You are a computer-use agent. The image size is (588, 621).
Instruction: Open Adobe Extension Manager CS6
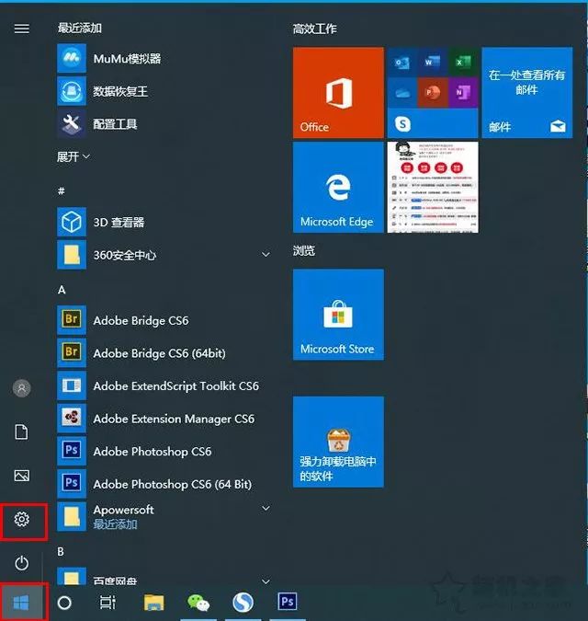(x=173, y=419)
